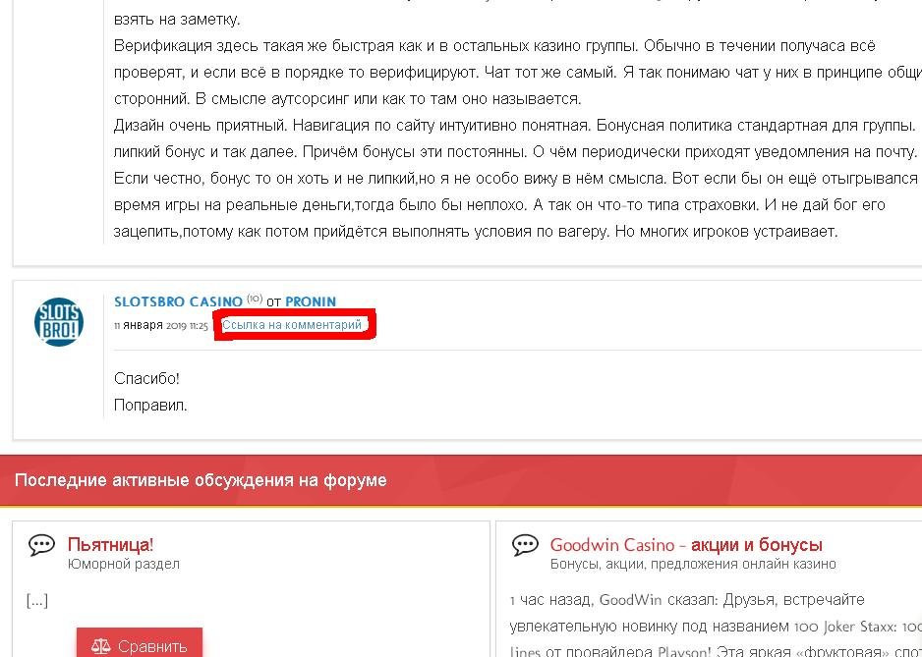Click the Поправил. line in the comment
Screen dimensions: 922x657
150,405
